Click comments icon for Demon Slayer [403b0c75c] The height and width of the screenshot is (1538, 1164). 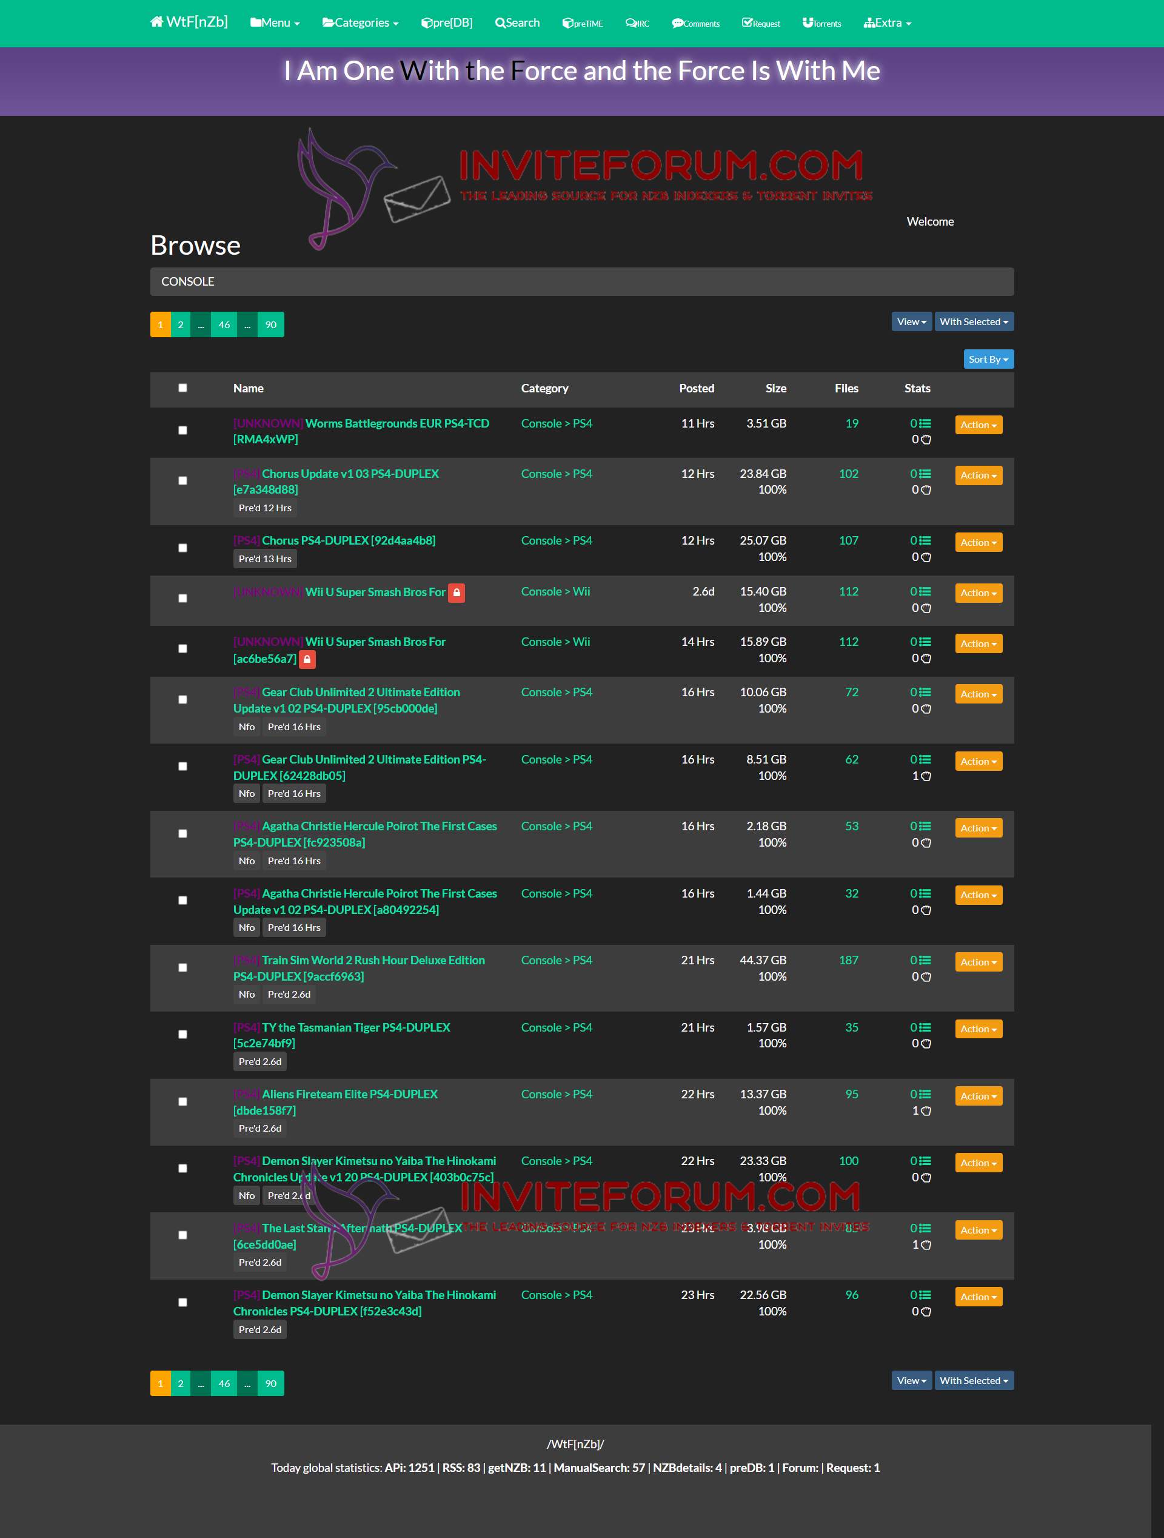(x=925, y=1161)
